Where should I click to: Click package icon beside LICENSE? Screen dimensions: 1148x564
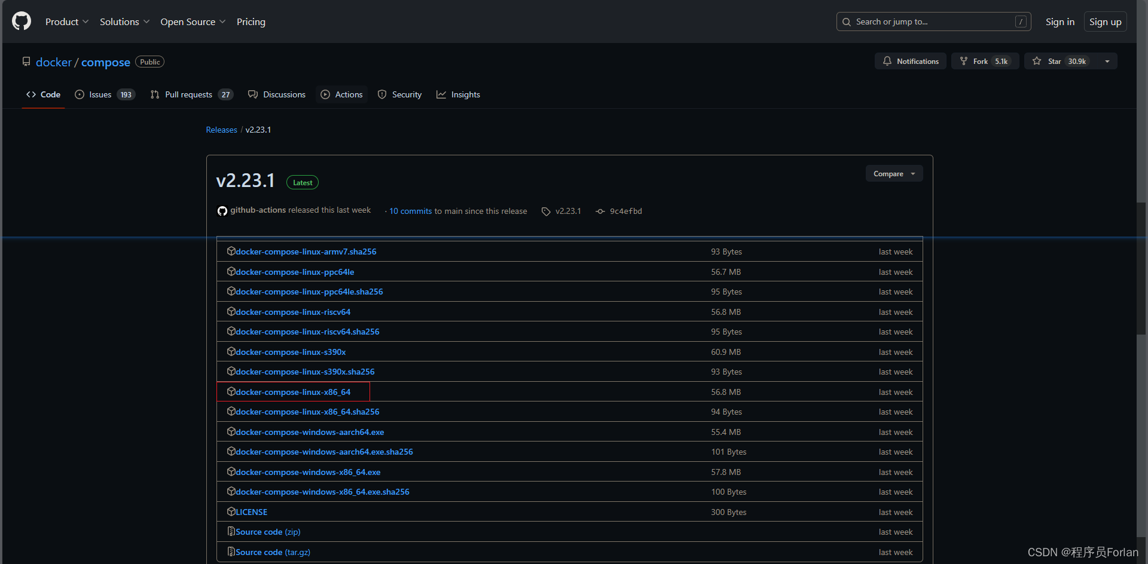tap(231, 512)
